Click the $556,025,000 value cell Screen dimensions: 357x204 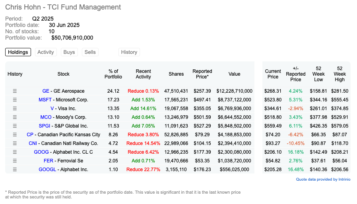point(235,170)
